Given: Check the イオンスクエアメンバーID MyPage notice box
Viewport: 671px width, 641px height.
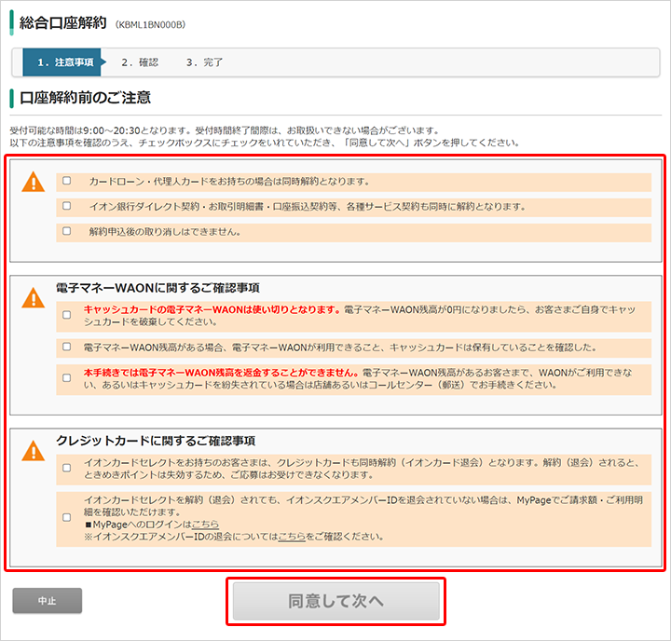Looking at the screenshot, I should point(67,517).
